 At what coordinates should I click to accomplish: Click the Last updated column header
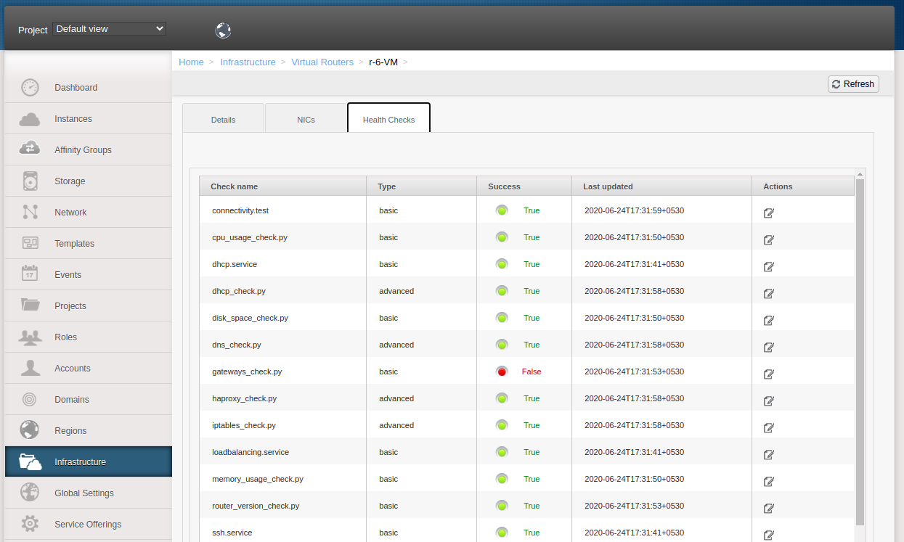(661, 186)
